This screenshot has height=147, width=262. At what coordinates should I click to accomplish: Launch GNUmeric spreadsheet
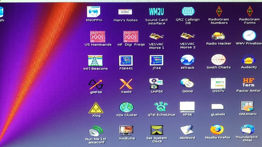[x=247, y=106]
